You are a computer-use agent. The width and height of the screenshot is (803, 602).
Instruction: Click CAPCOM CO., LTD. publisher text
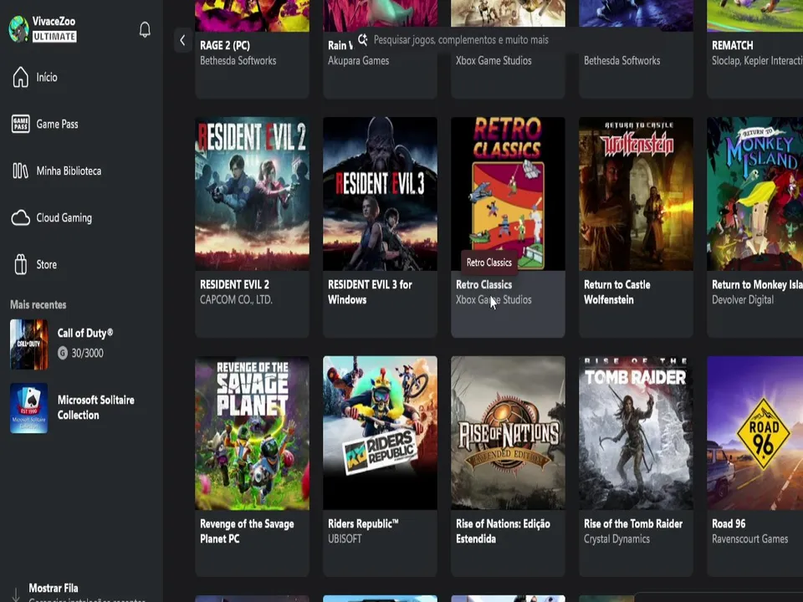click(236, 300)
